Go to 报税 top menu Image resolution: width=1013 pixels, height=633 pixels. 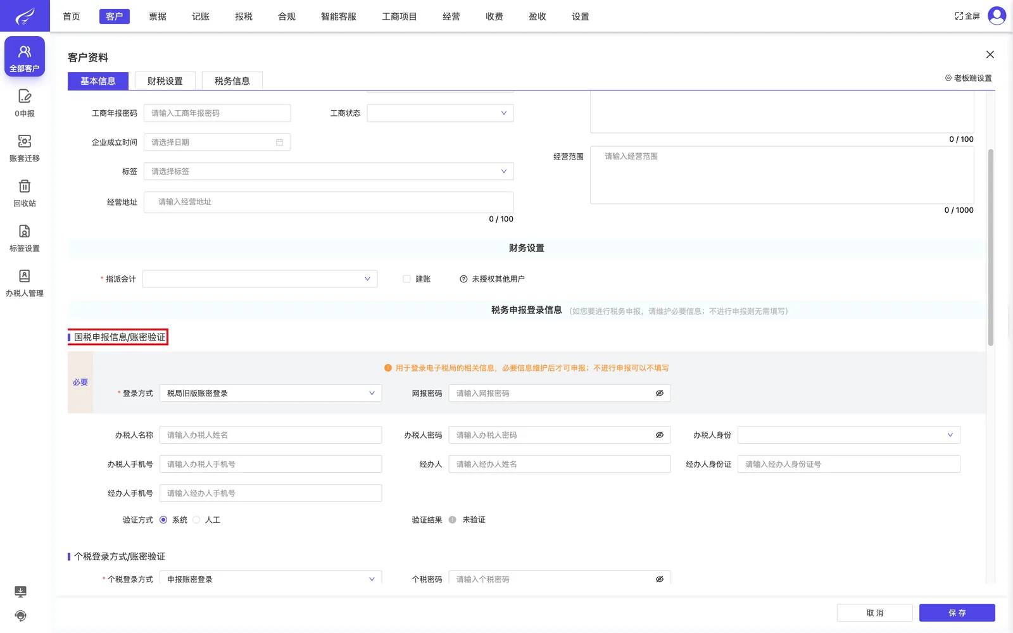pyautogui.click(x=244, y=16)
